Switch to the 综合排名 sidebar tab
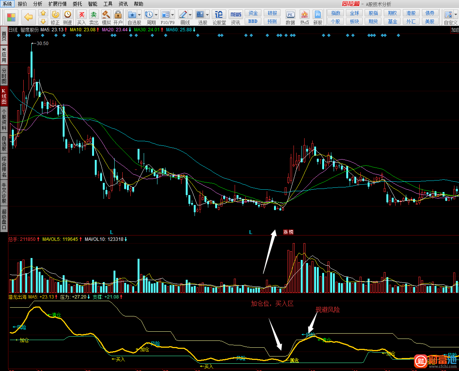Screen dimensions: 459x371 click(x=4, y=166)
